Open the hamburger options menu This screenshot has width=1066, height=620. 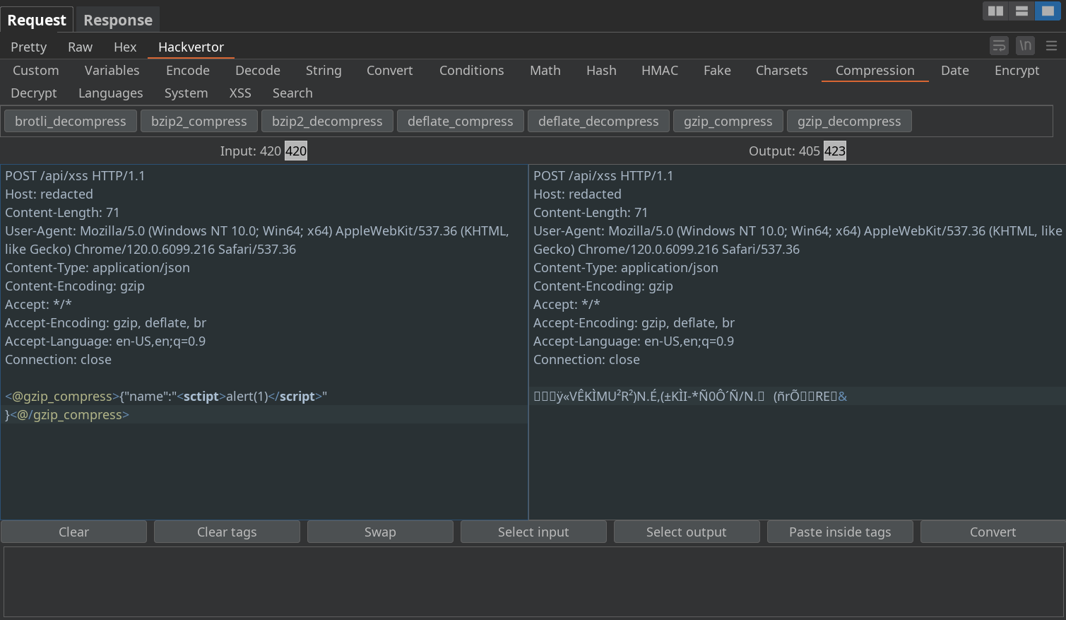(1051, 46)
